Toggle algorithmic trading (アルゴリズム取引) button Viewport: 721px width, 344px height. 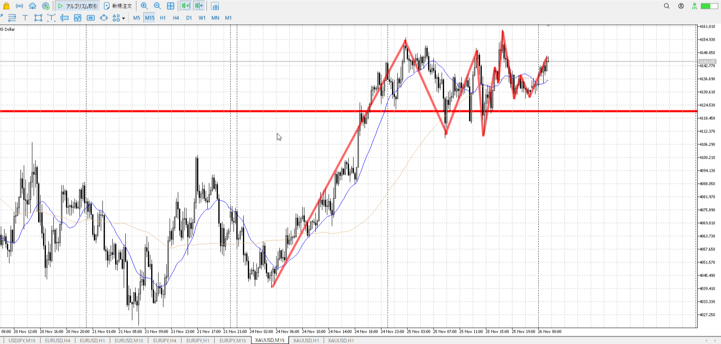(78, 6)
